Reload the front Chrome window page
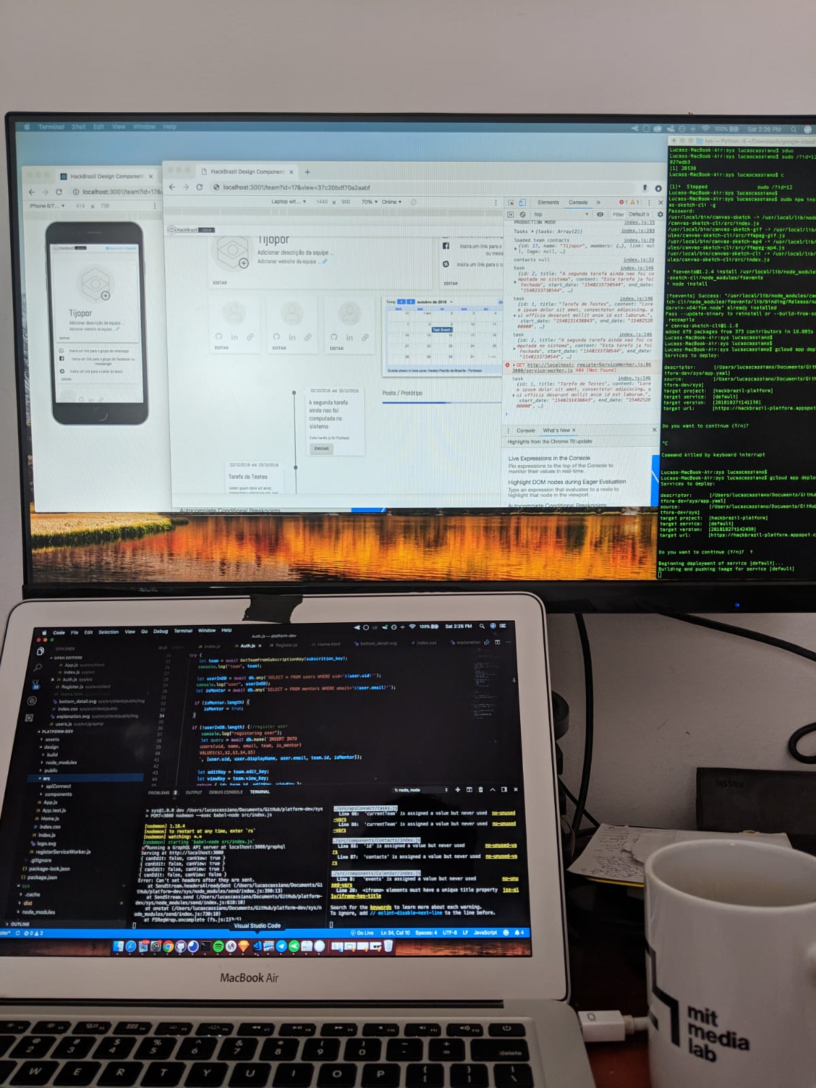Screen dimensions: 816x1088 (x=199, y=187)
